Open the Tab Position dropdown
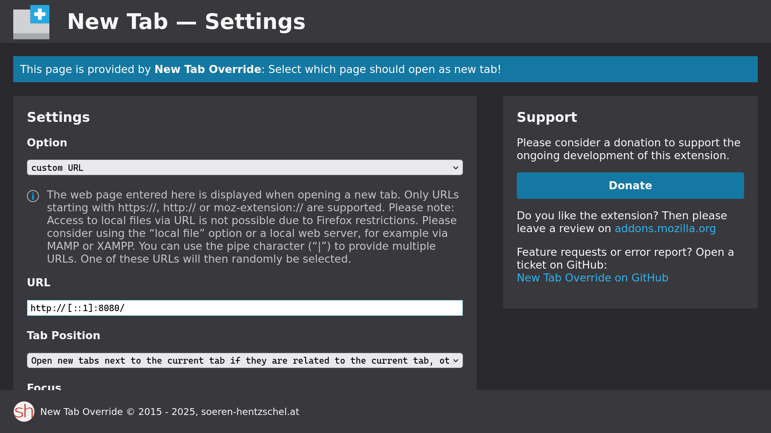 coord(245,360)
